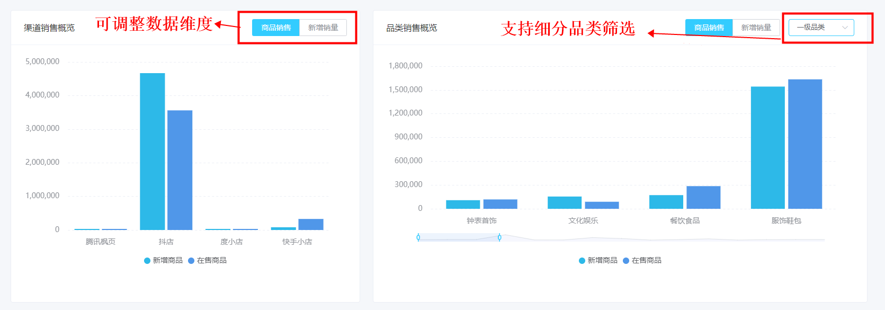
Task: Click left handle of chart zoom slider
Action: click(418, 237)
